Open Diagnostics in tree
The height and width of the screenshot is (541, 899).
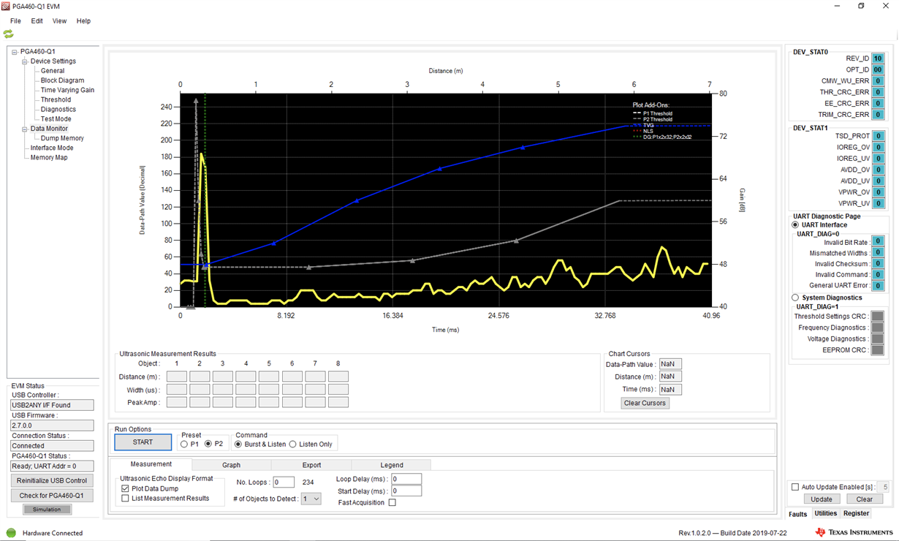[x=58, y=109]
